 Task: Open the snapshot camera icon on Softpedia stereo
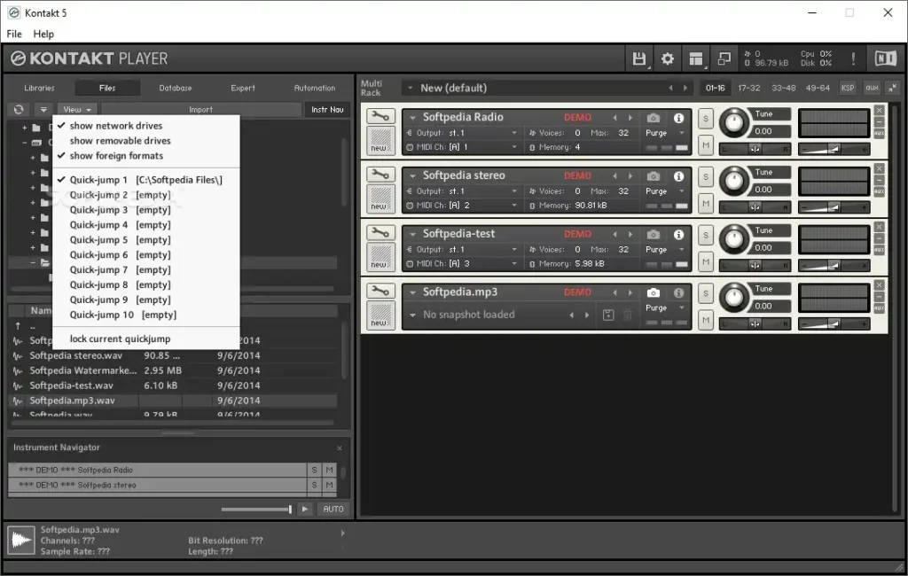(654, 175)
